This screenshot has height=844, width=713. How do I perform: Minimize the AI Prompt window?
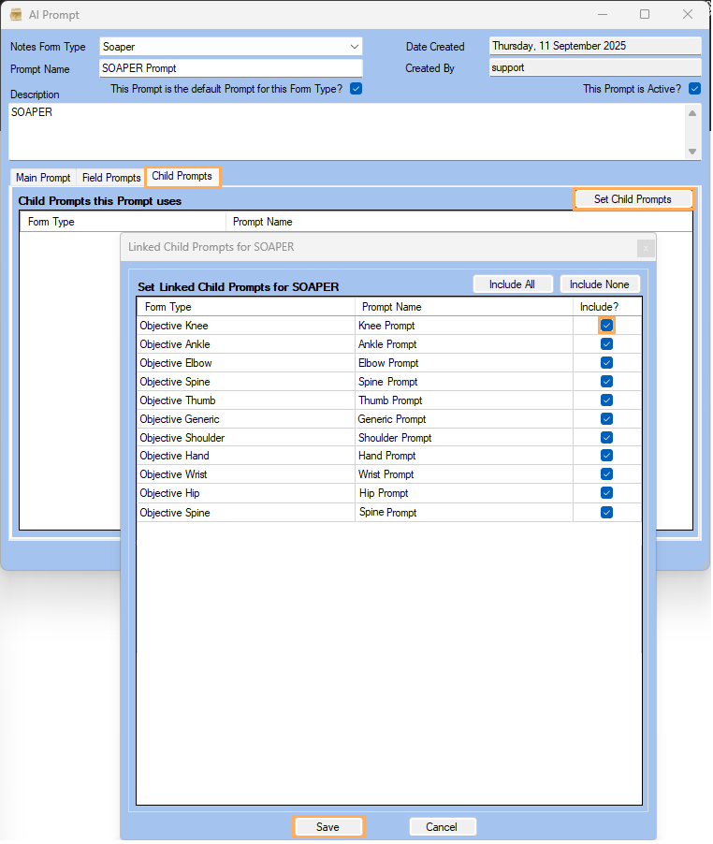[x=602, y=15]
